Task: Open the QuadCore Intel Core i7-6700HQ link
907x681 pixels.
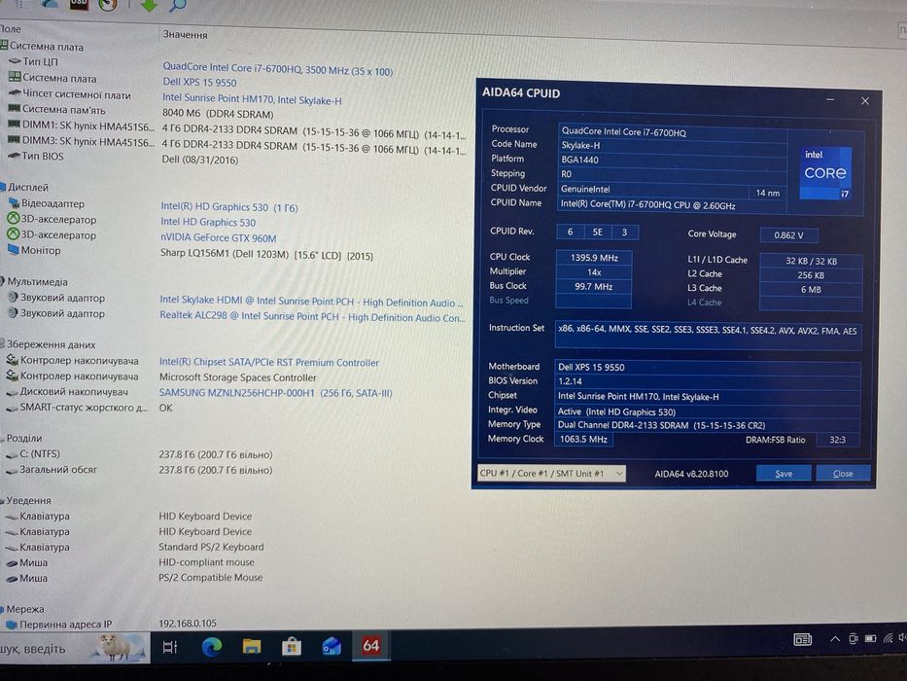Action: [278, 69]
